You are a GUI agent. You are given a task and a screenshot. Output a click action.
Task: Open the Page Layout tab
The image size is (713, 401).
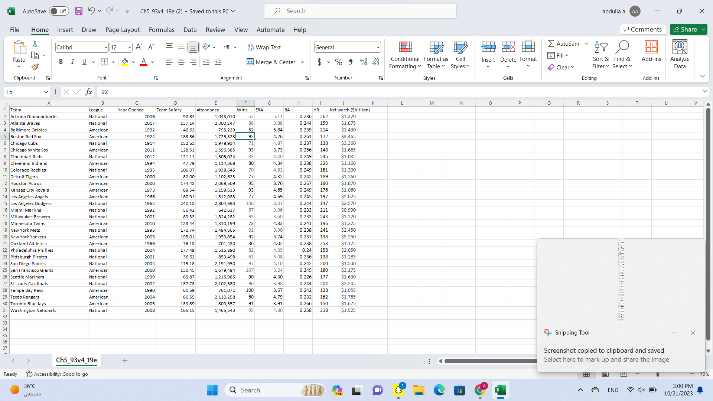(123, 30)
